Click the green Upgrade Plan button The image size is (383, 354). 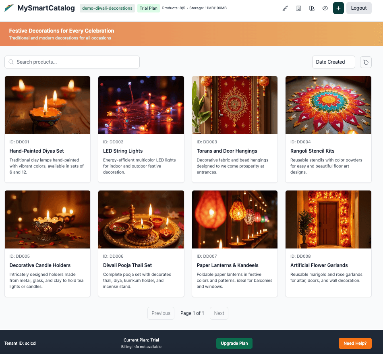pos(234,343)
